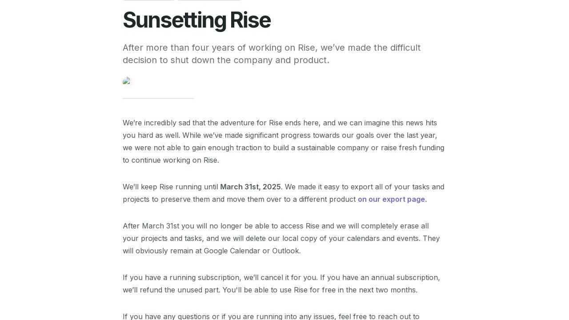This screenshot has width=569, height=320.
Task: Click the word "Outlook" in the third paragraph
Action: point(285,251)
